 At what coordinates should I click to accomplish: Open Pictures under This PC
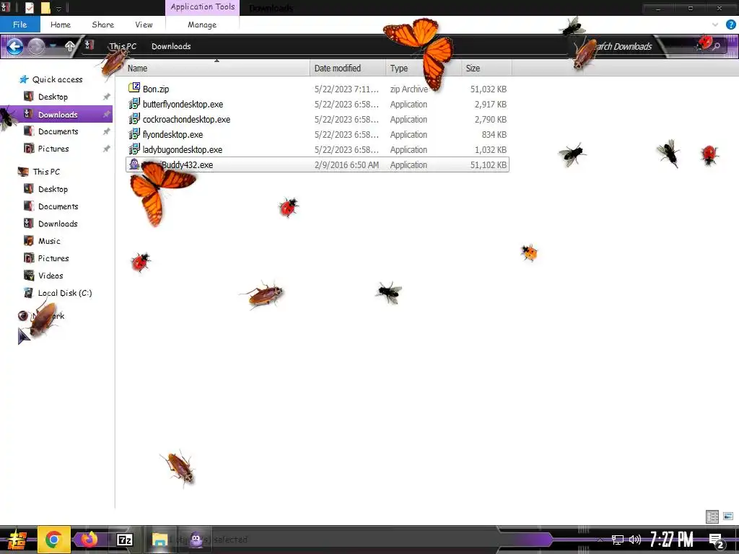click(x=53, y=259)
